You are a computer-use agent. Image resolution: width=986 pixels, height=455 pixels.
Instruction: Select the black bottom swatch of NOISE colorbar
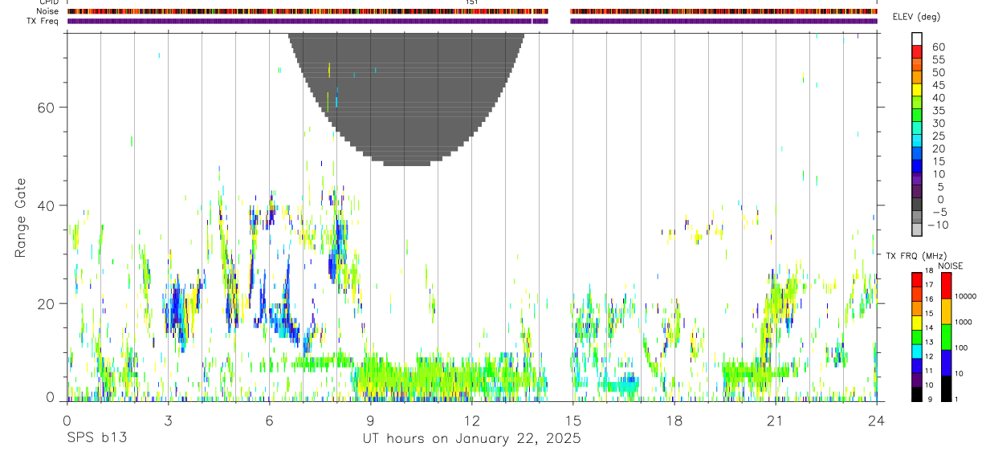pos(946,388)
